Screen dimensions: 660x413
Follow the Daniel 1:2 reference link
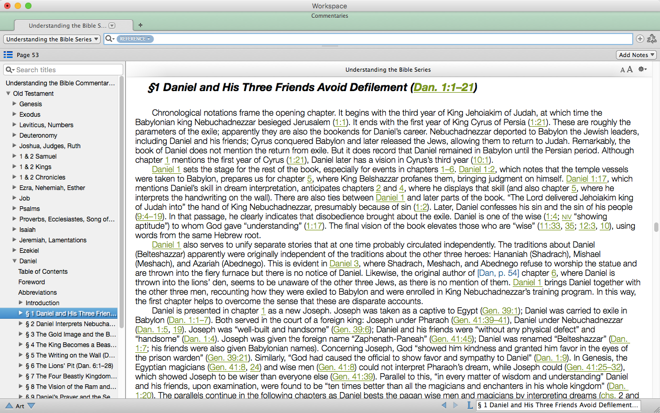click(477, 170)
